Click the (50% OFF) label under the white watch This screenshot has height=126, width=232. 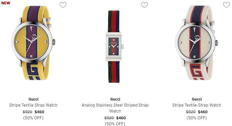pyautogui.click(x=197, y=118)
